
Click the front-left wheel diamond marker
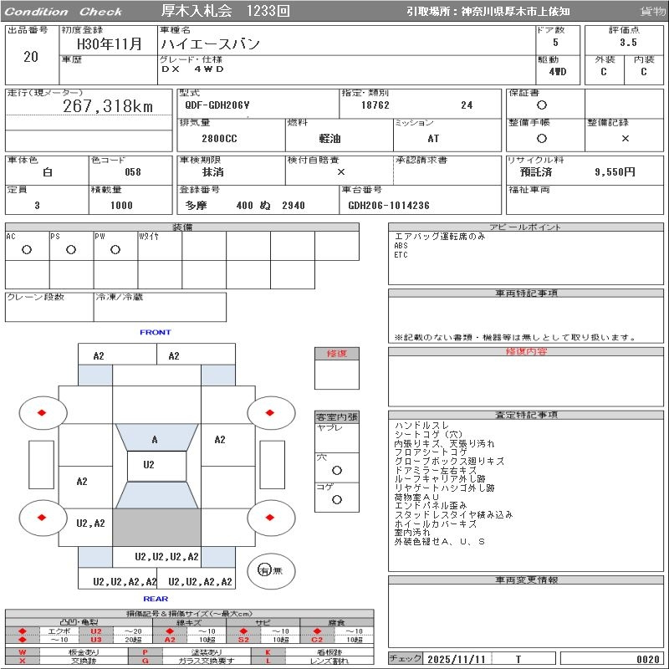tap(42, 411)
